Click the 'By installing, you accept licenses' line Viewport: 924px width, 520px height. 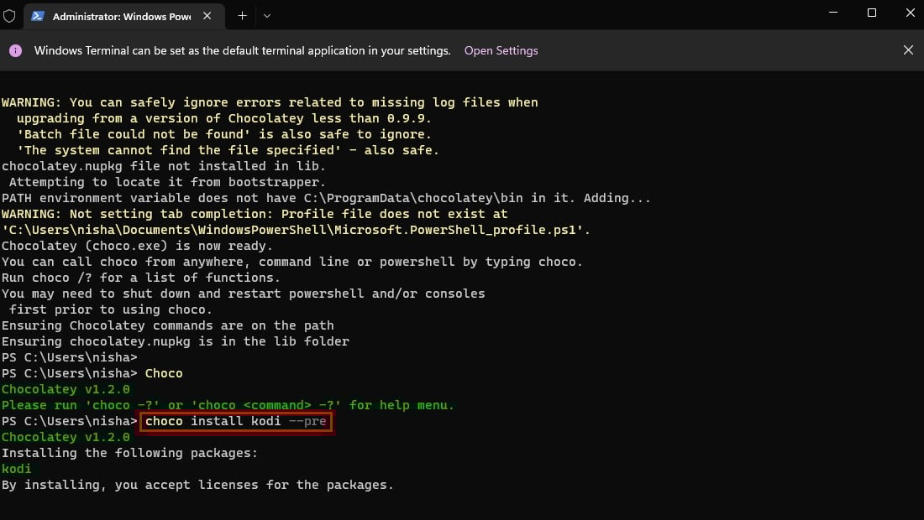point(197,485)
